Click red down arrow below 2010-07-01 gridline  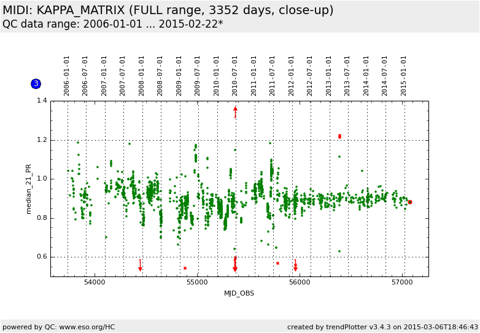(235, 267)
